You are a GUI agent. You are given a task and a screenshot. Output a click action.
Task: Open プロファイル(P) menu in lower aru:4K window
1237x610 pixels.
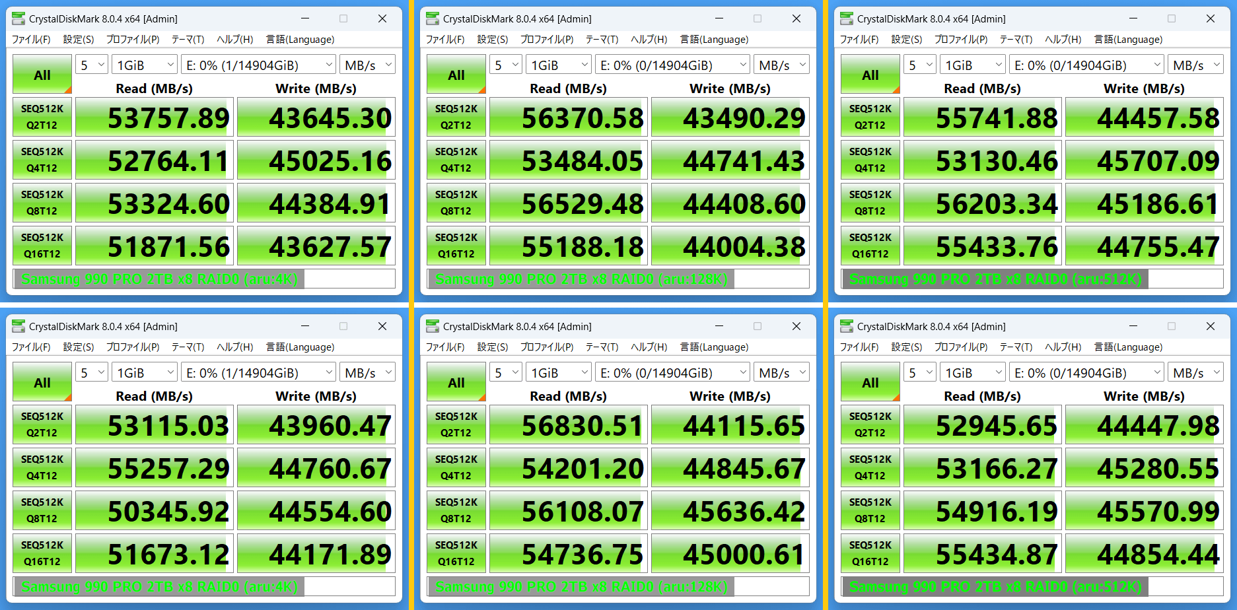[x=133, y=347]
